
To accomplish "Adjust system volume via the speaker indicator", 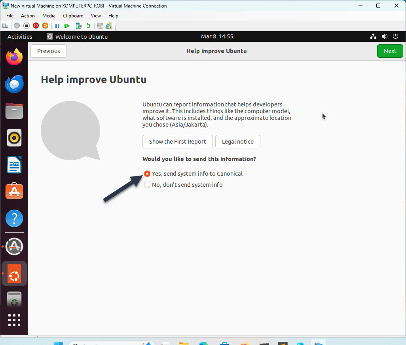I will 384,36.
